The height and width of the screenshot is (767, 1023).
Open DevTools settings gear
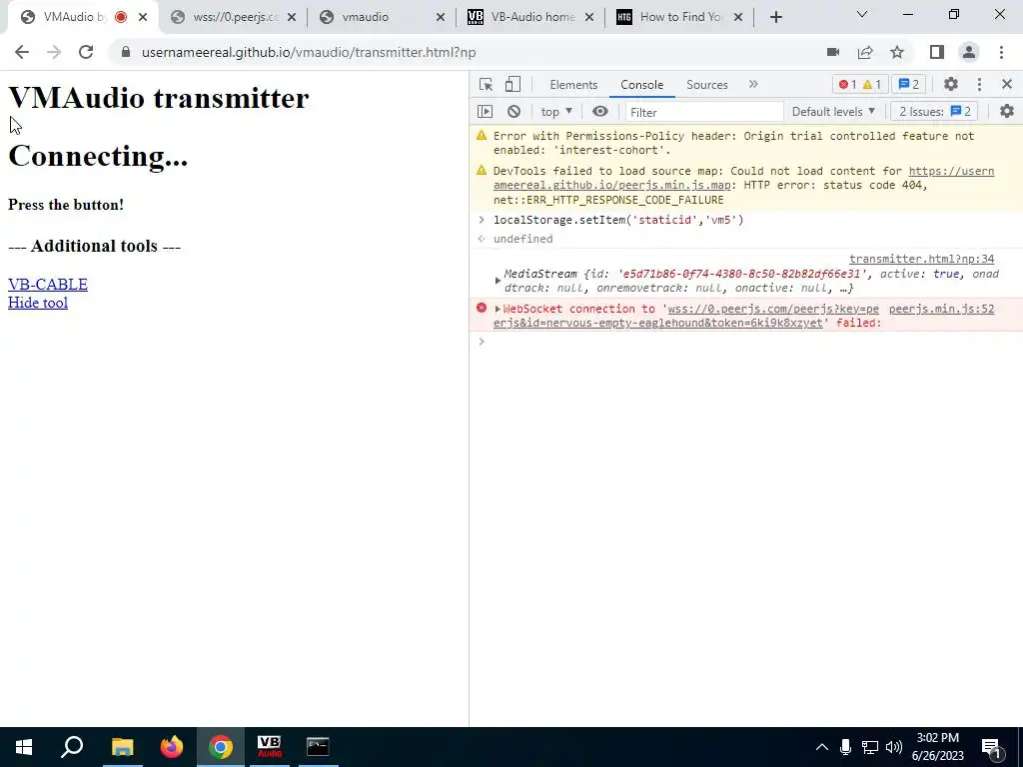click(x=951, y=84)
